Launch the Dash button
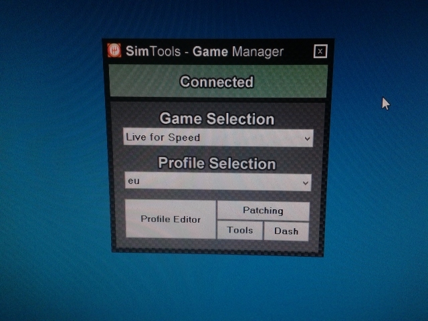 point(286,231)
